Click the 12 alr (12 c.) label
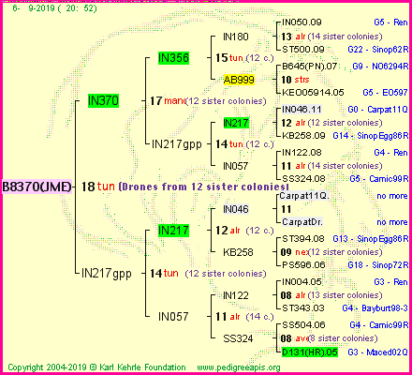Screen dimensions: 412x375 pos(244,231)
